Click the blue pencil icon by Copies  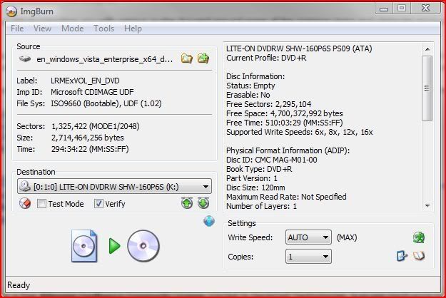[402, 256]
